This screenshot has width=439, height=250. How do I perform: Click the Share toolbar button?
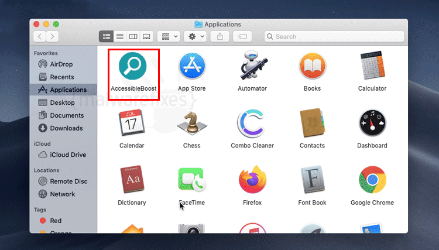coord(220,36)
